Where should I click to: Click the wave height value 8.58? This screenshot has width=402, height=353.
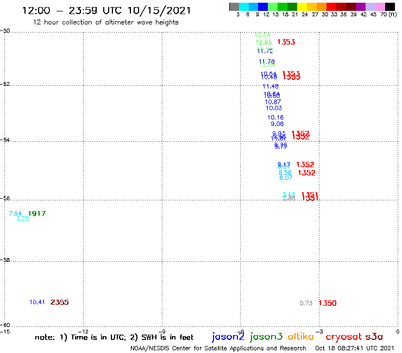pos(285,173)
